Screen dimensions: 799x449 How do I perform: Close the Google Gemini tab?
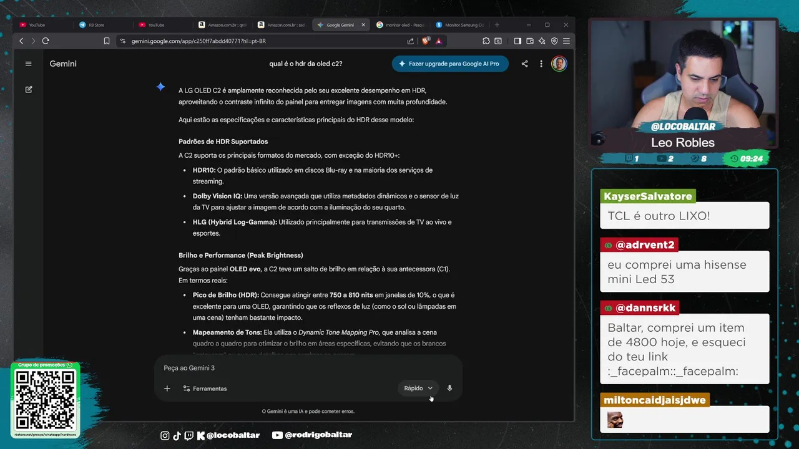363,25
